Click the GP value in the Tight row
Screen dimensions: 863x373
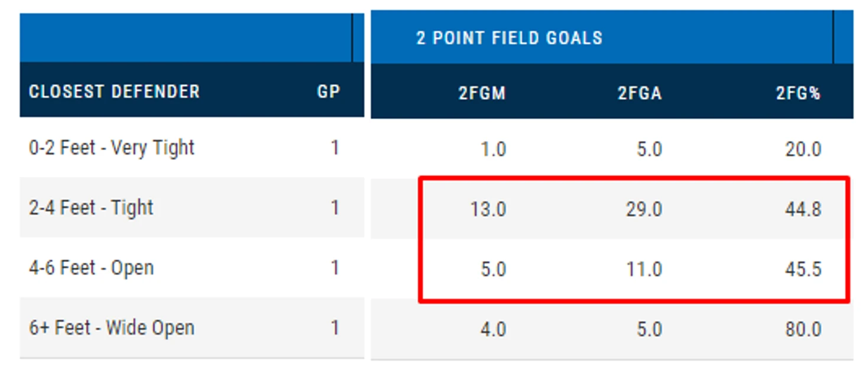click(x=335, y=208)
